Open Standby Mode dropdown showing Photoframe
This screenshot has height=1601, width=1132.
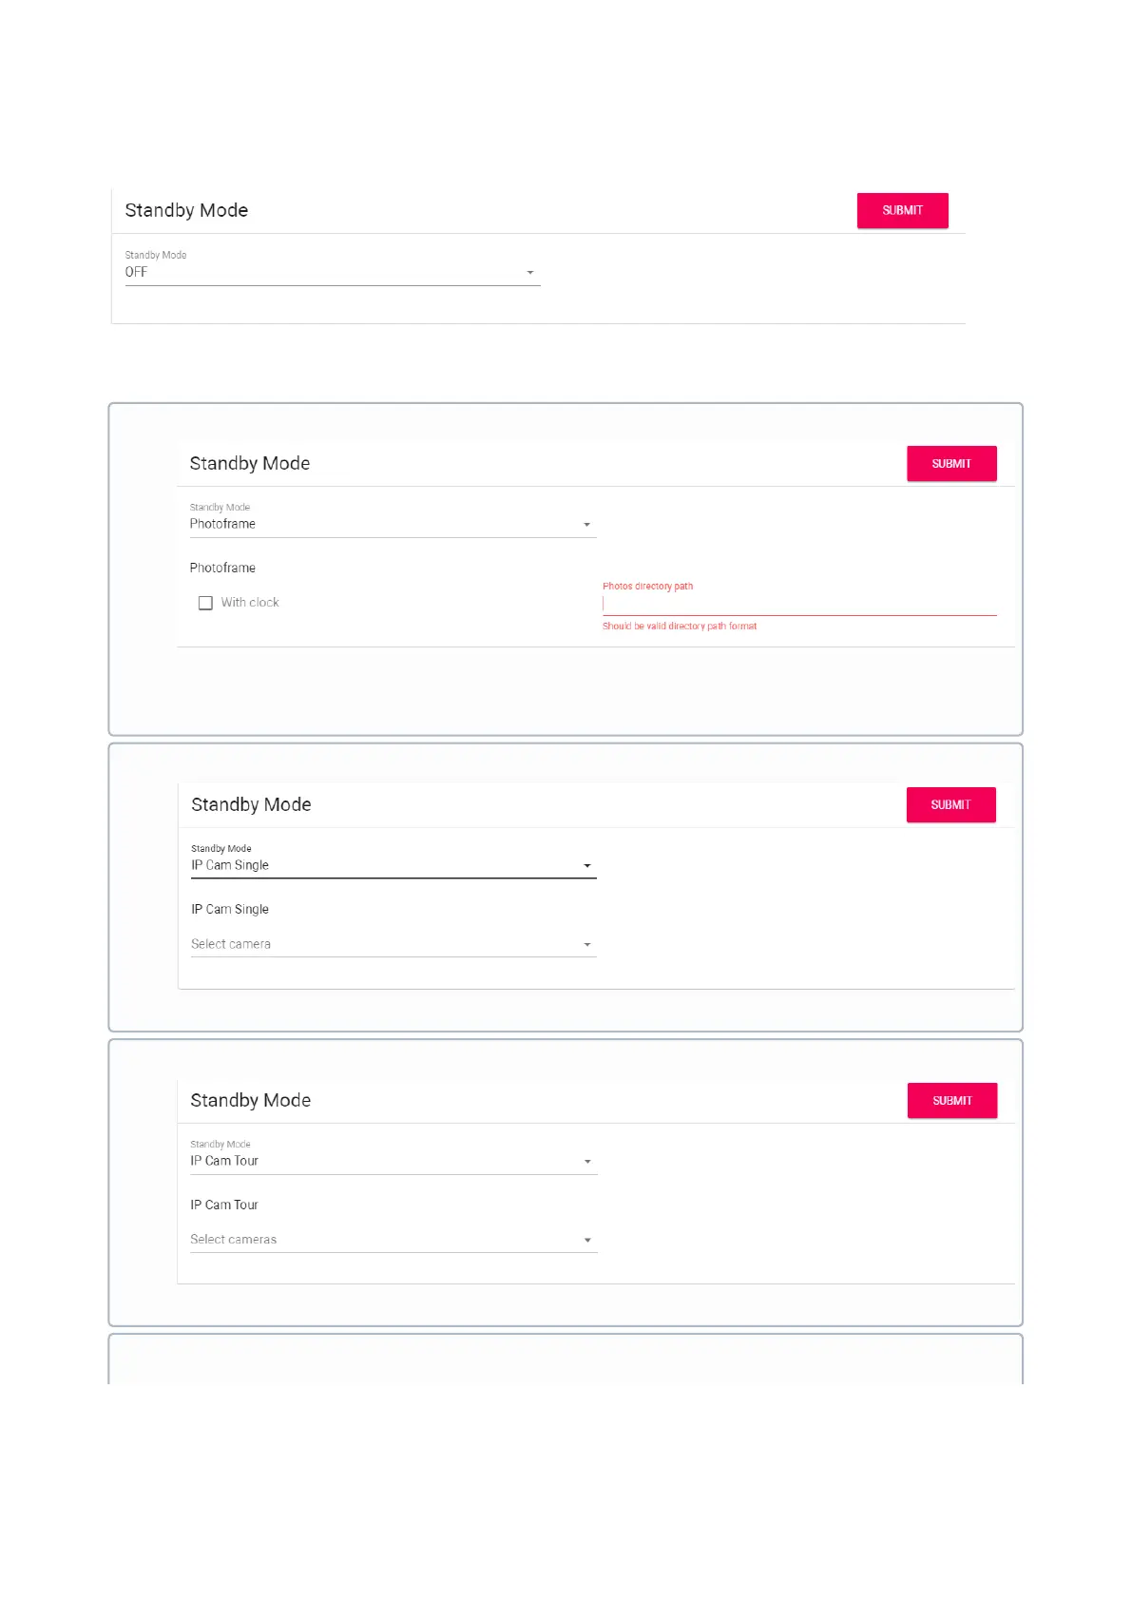392,525
